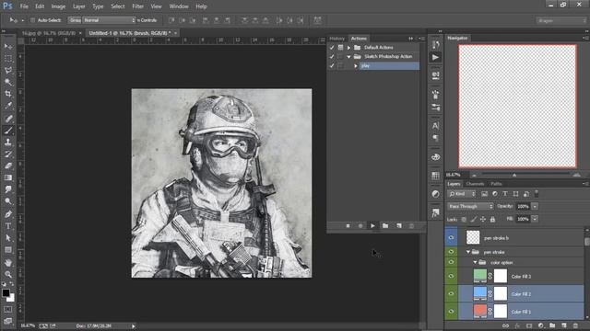Viewport: 590px width, 331px height.
Task: Open the Fill value dropdown arrow
Action: click(535, 219)
